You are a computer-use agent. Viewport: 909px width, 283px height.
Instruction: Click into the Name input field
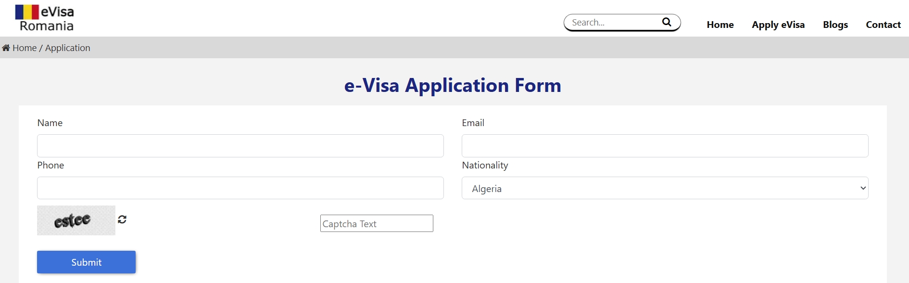point(240,146)
